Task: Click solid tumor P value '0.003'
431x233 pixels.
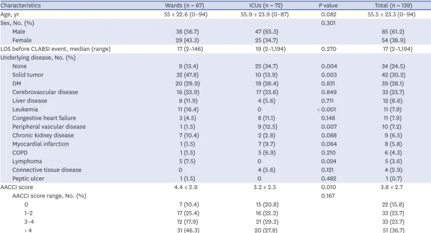Action: (x=329, y=75)
